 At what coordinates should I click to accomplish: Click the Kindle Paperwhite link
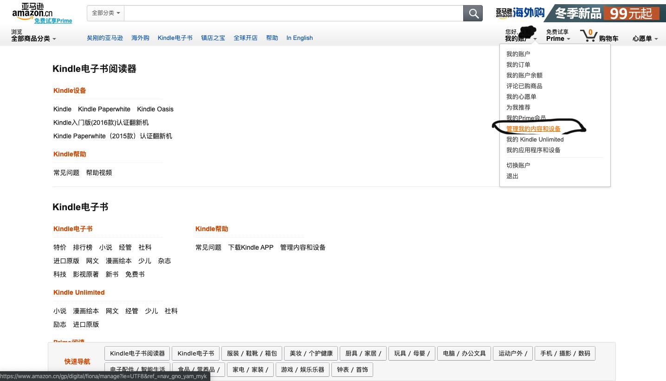[104, 109]
